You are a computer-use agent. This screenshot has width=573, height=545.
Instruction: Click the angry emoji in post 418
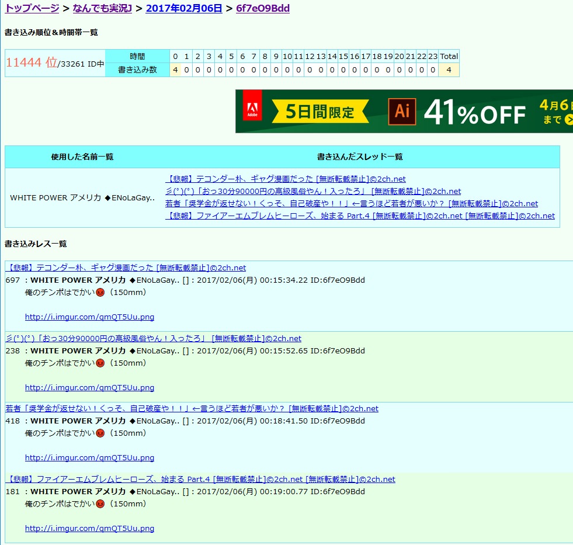(100, 433)
